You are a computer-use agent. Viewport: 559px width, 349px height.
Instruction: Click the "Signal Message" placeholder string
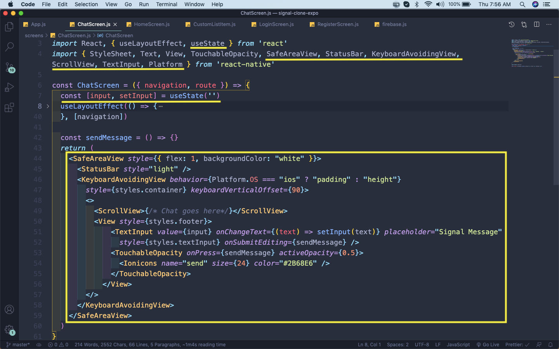click(x=468, y=232)
